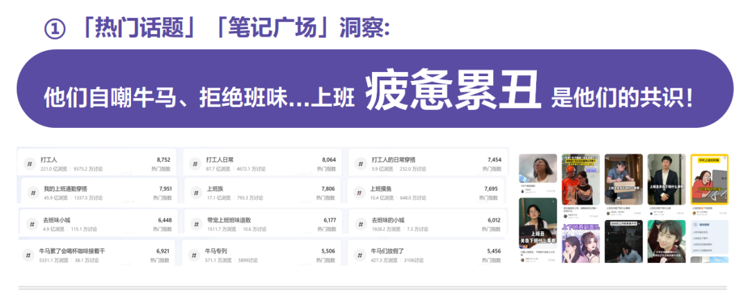This screenshot has width=748, height=305.
Task: Open the note thumbnail of man packing boxes
Action: [623, 179]
